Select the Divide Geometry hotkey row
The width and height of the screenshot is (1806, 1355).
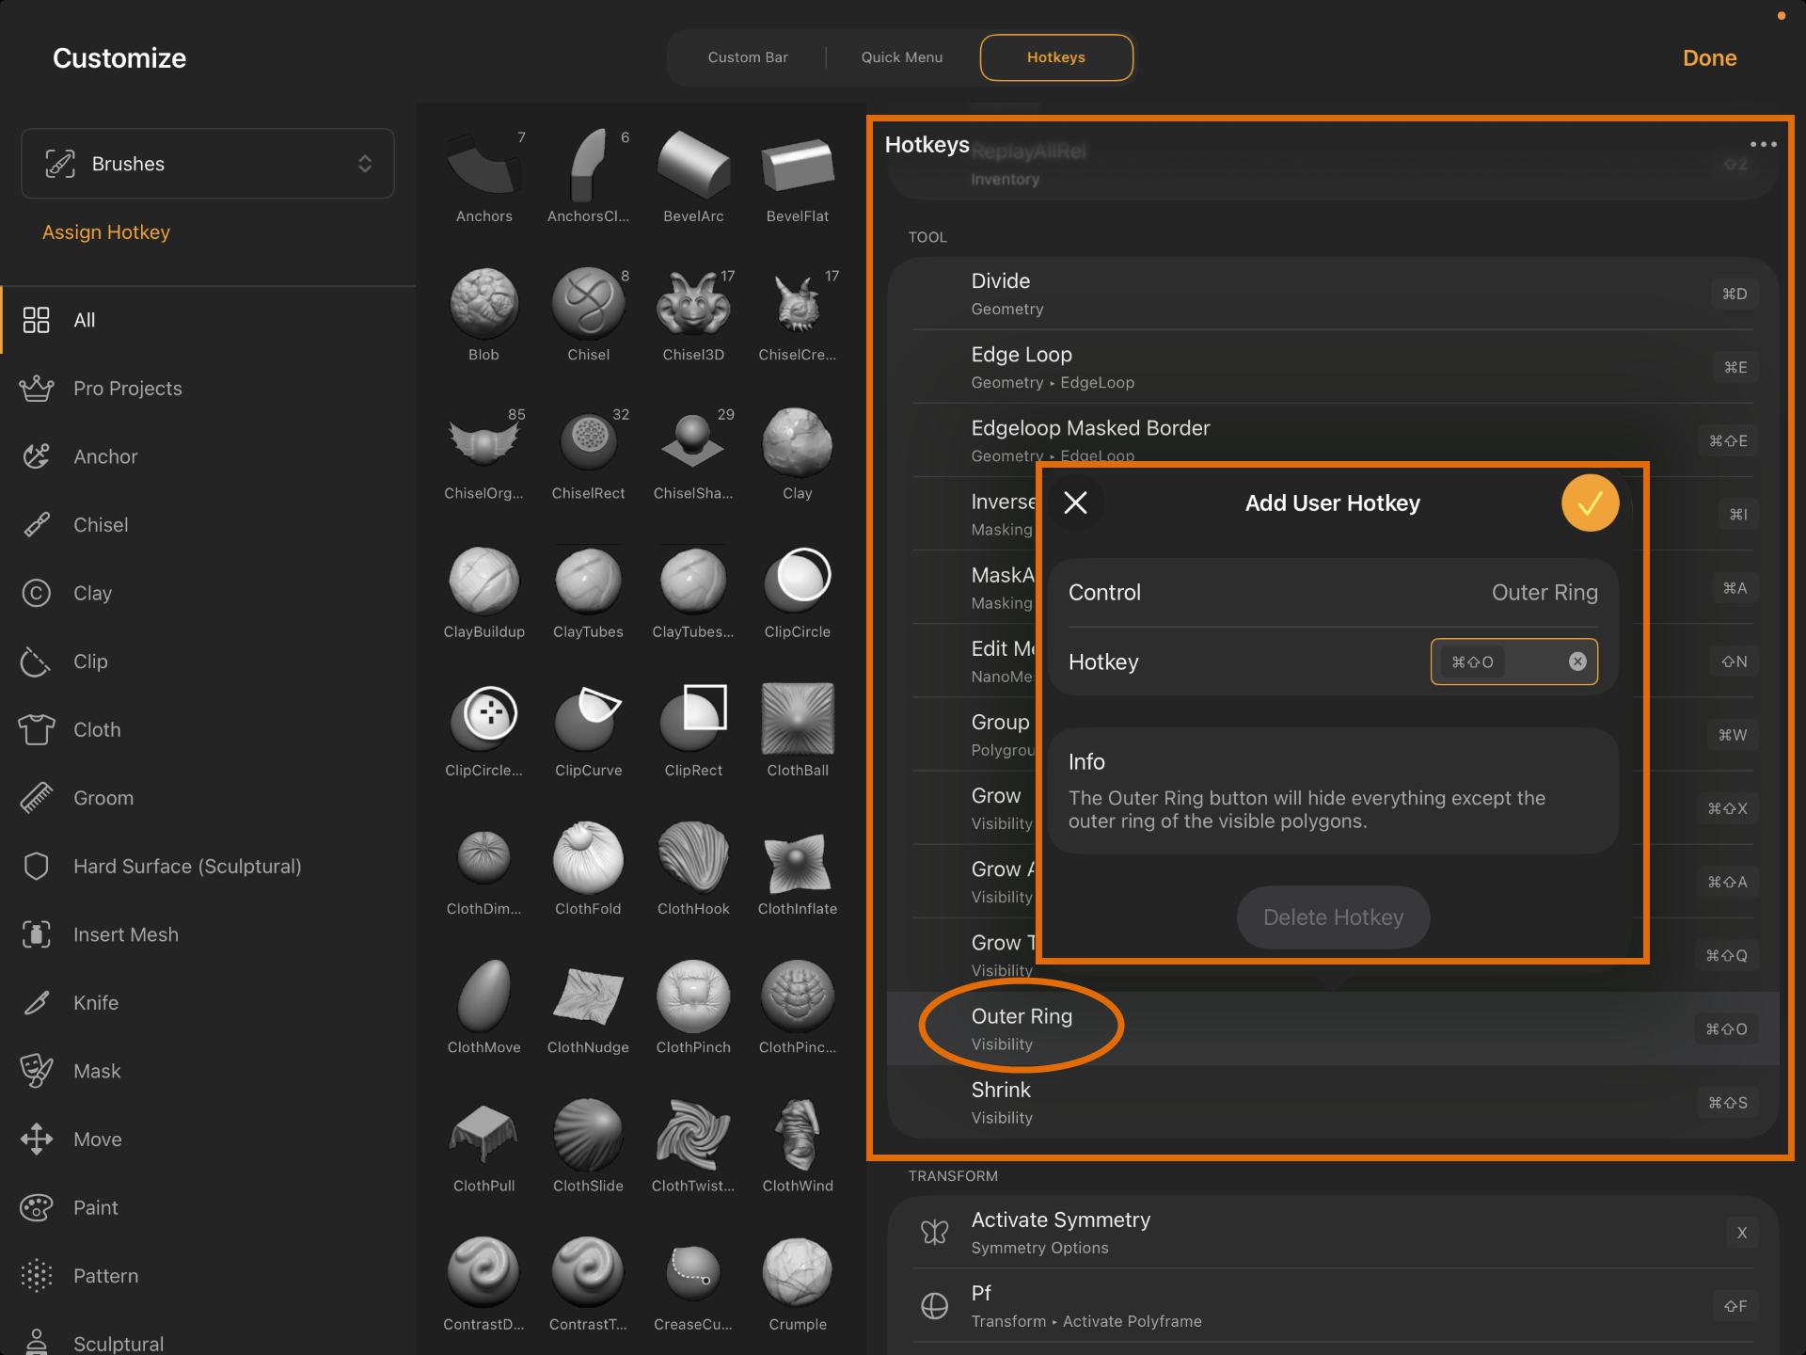point(1333,294)
